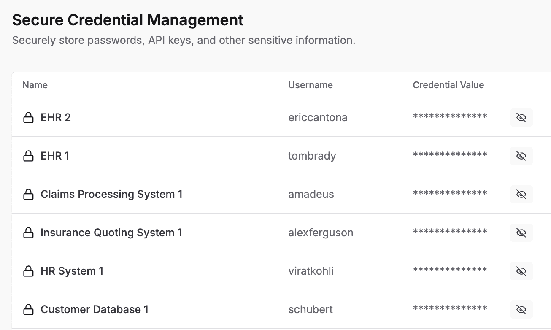Reveal Customer Database 1 credential value

pyautogui.click(x=521, y=310)
